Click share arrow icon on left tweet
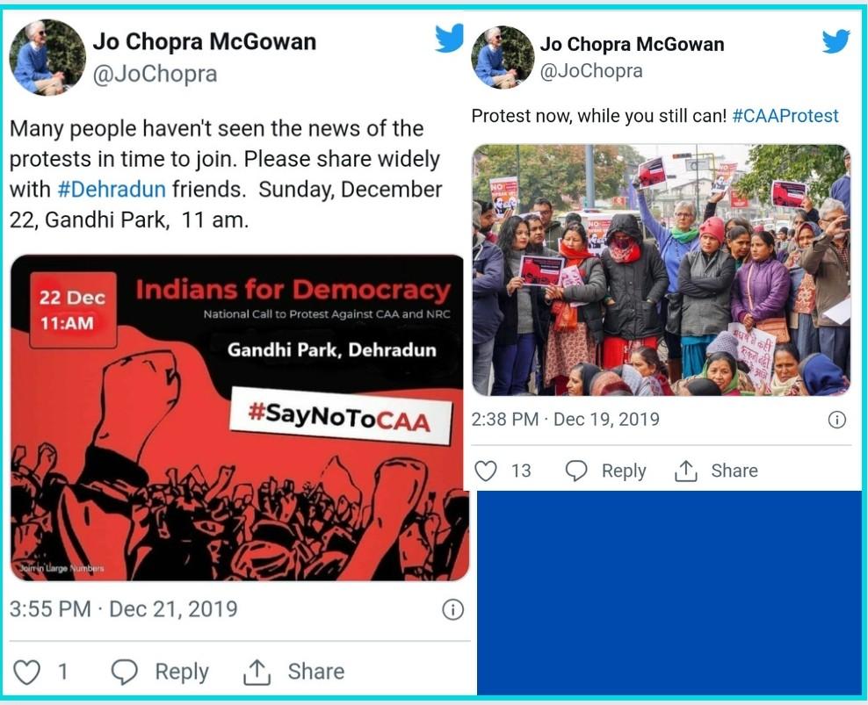868x705 pixels. (x=257, y=672)
